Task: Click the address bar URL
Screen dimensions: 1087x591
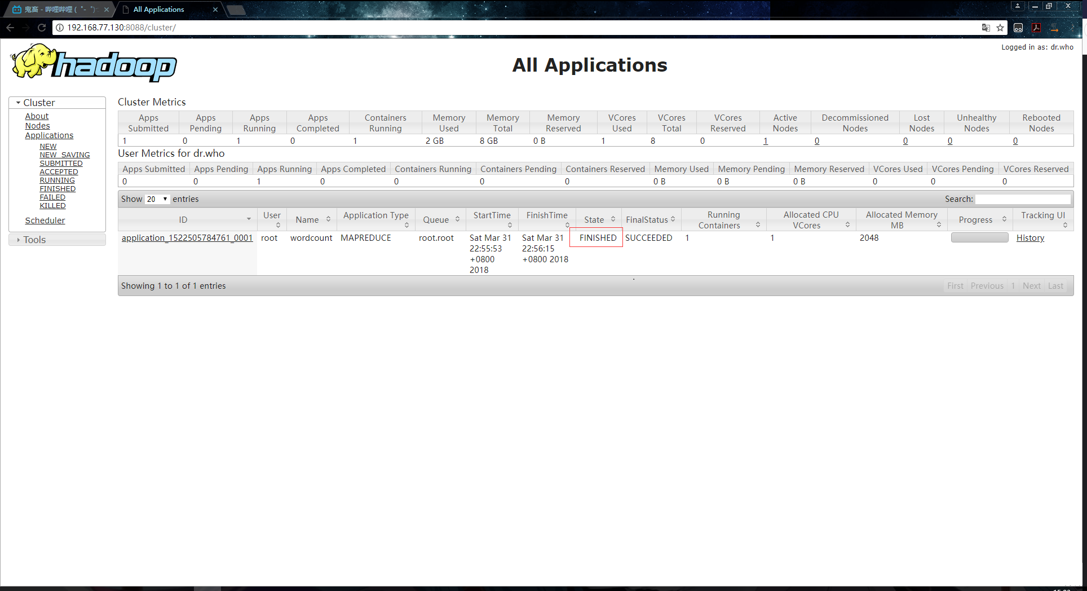Action: pyautogui.click(x=121, y=28)
